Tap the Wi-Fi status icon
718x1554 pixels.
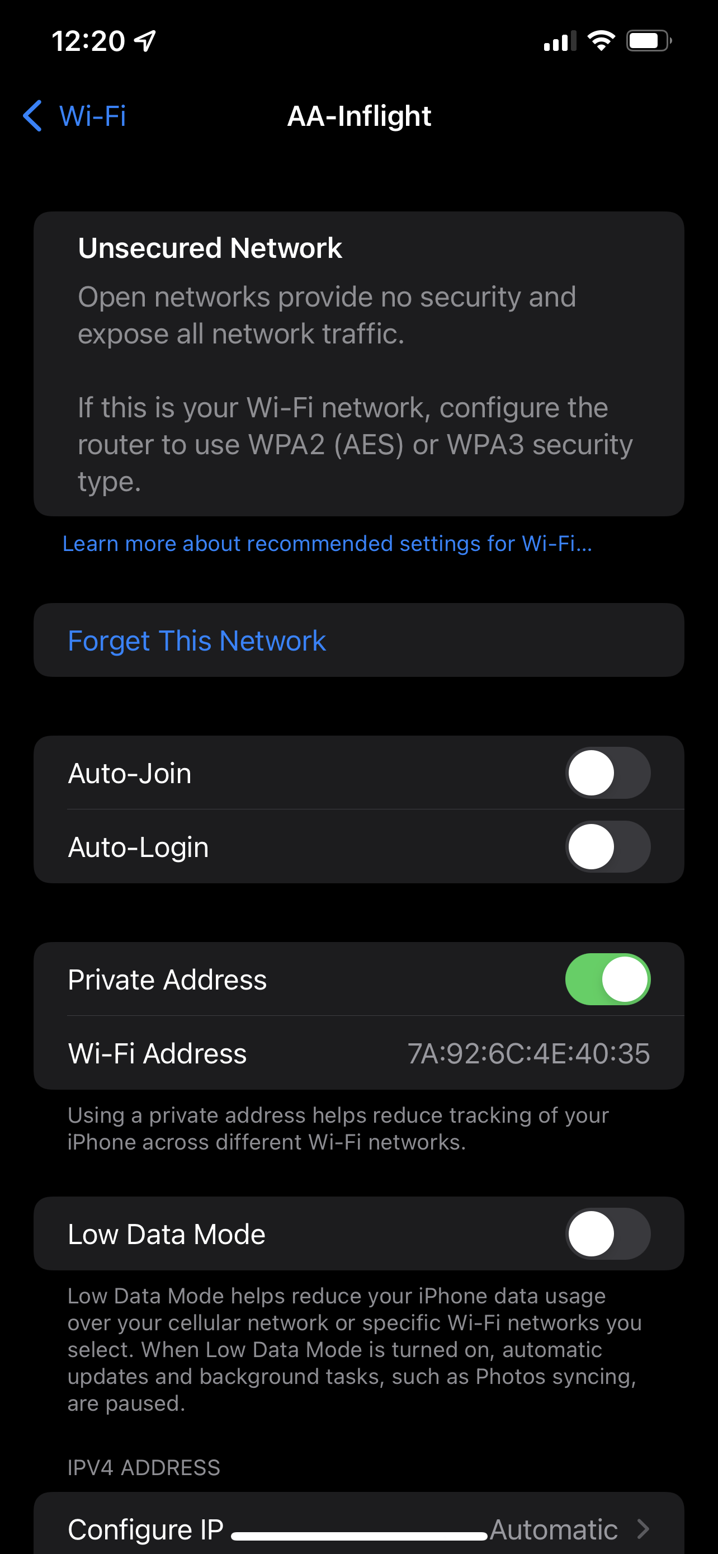pos(601,41)
